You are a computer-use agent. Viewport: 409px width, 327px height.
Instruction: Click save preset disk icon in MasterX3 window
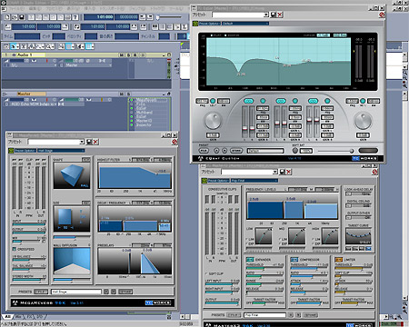pyautogui.click(x=283, y=172)
